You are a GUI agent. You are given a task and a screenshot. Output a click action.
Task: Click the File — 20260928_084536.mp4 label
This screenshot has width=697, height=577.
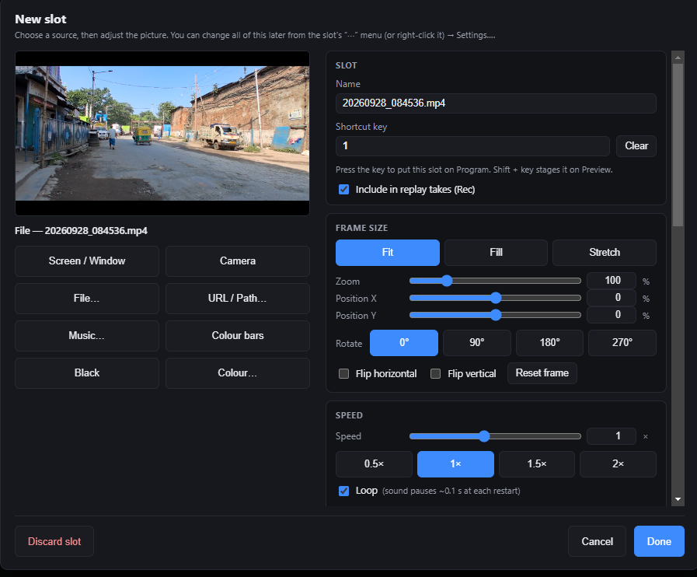coord(82,231)
